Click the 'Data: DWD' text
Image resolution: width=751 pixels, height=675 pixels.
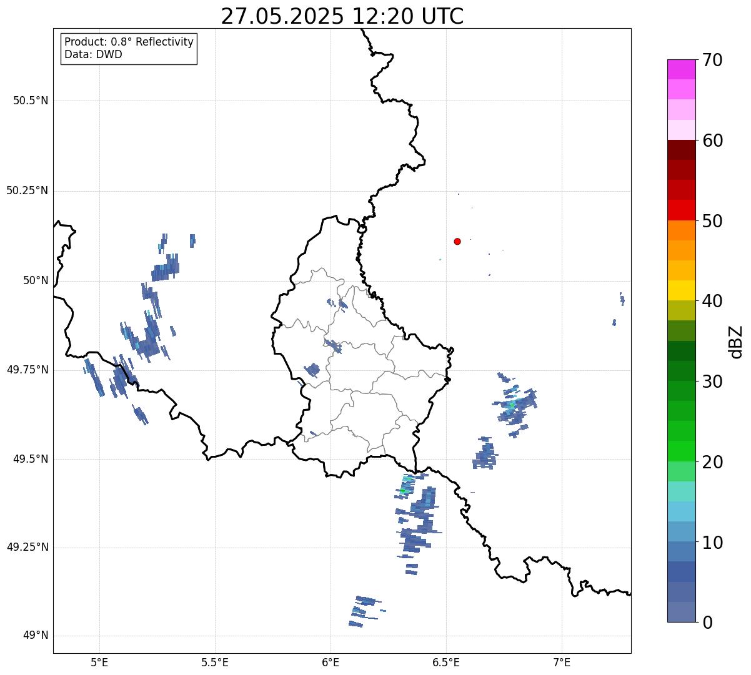(x=94, y=54)
